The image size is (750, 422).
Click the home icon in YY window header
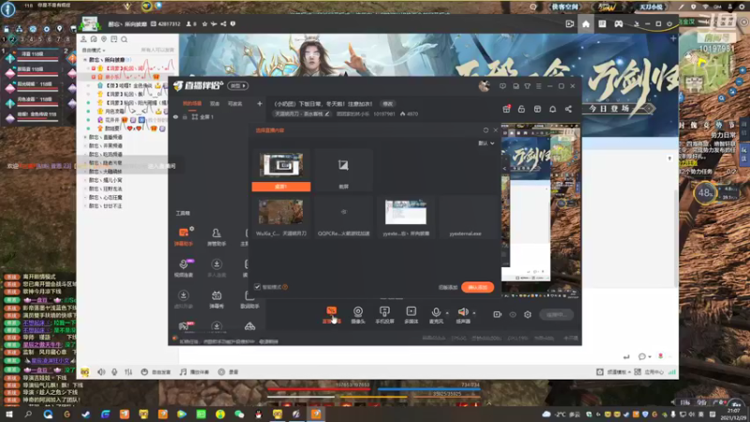tap(585, 24)
